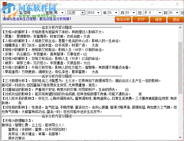Click the line （旱苗逢雨）万物更新
This screenshot has width=184, height=141.
click(50, 72)
